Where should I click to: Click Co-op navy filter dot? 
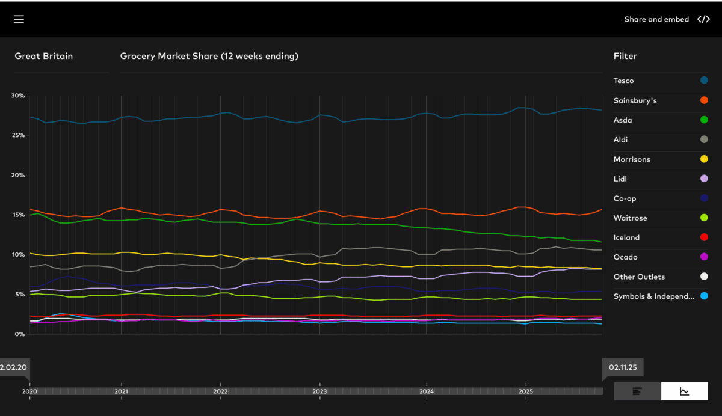704,198
